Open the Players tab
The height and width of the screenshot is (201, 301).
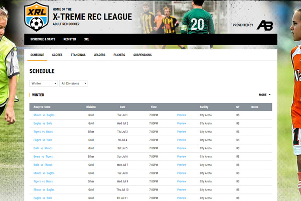(119, 55)
